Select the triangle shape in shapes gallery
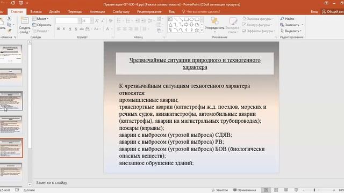Screen dimensions: 344x193 170,25
